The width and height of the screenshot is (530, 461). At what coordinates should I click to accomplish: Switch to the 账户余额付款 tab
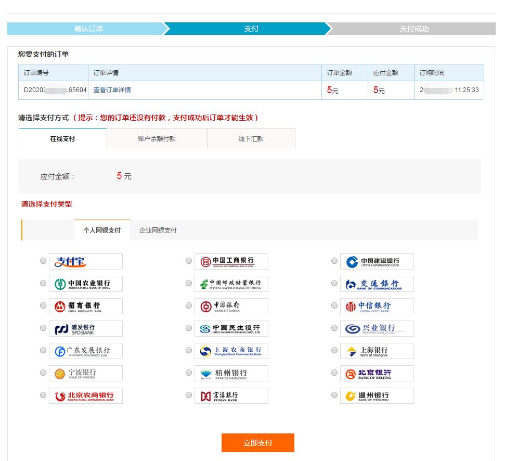(x=157, y=139)
